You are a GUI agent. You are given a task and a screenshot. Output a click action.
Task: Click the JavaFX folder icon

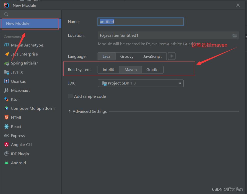coord(6,72)
